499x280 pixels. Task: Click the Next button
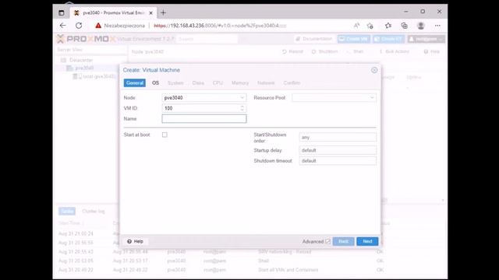367,241
